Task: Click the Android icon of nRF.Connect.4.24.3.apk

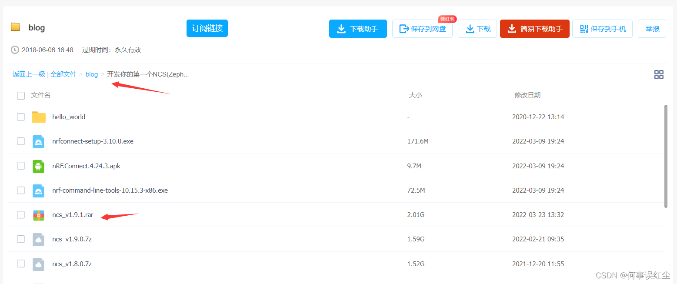Action: pyautogui.click(x=39, y=166)
